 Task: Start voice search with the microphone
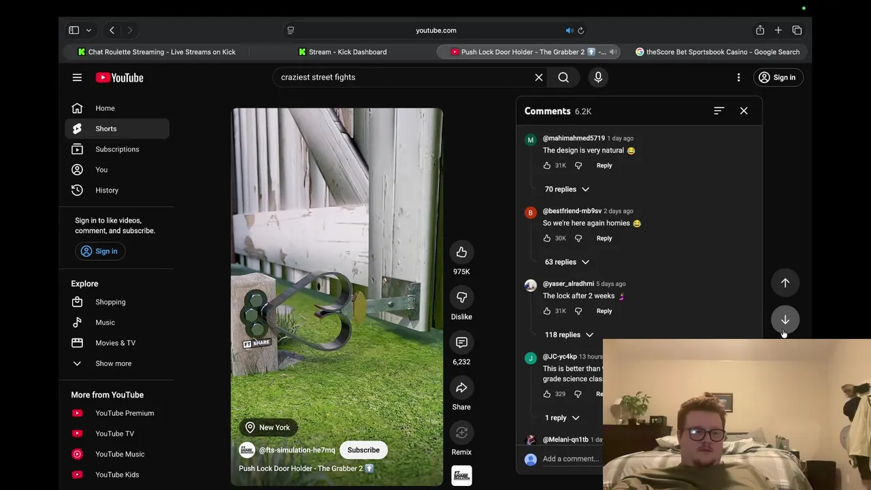click(x=598, y=78)
